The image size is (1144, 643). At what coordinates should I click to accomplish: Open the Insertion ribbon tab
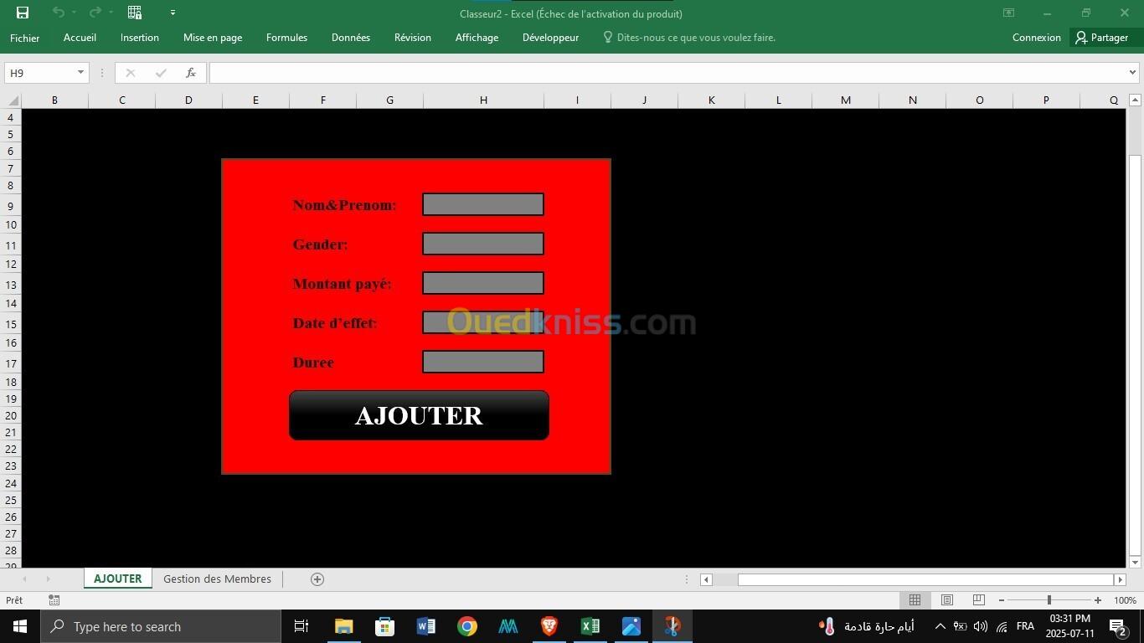[x=139, y=38]
